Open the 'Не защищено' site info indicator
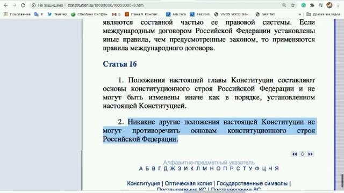Viewport: 344px width, 193px height. click(47, 5)
